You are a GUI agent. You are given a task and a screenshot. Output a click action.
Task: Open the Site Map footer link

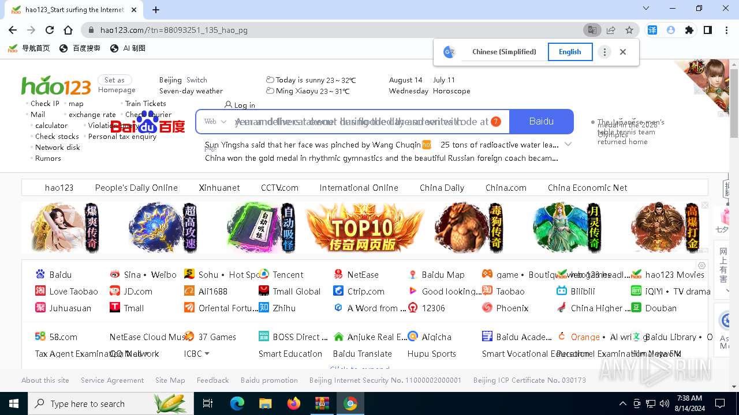click(170, 380)
